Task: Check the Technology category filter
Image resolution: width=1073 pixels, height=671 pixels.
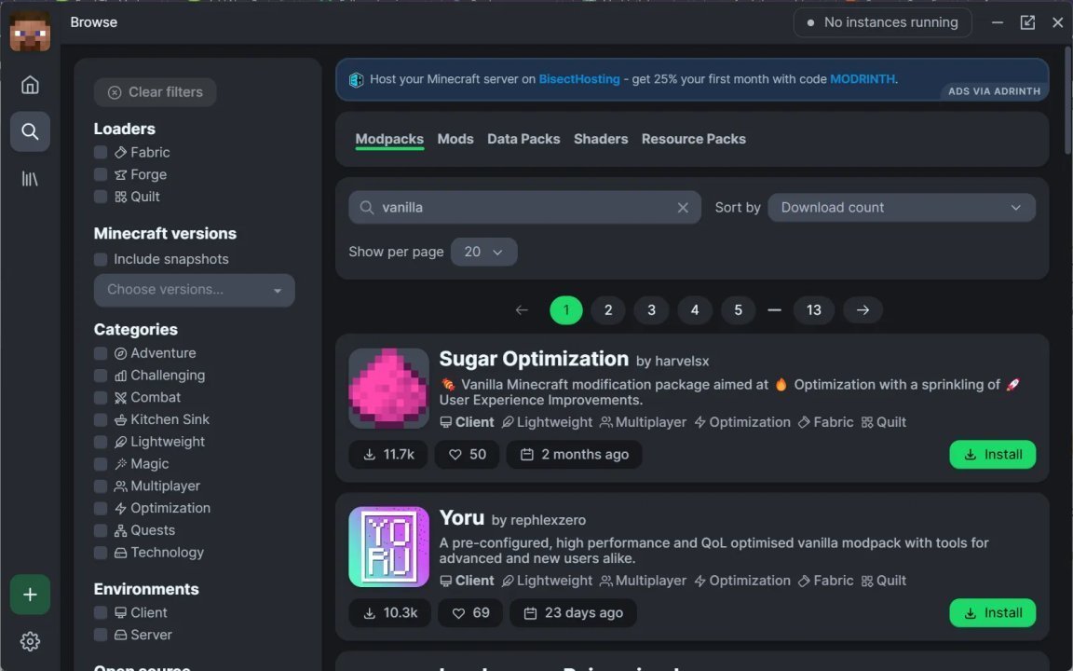Action: coord(101,553)
